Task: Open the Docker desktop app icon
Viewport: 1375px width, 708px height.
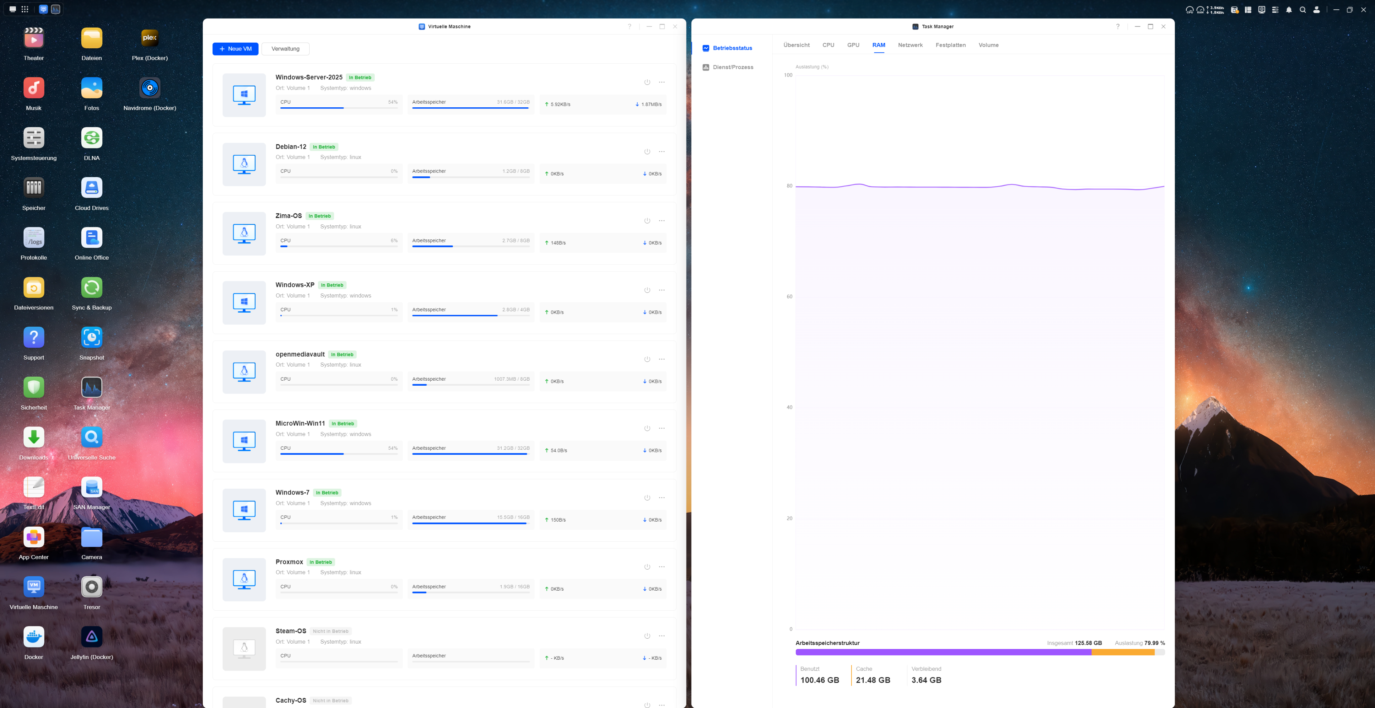Action: (x=34, y=637)
